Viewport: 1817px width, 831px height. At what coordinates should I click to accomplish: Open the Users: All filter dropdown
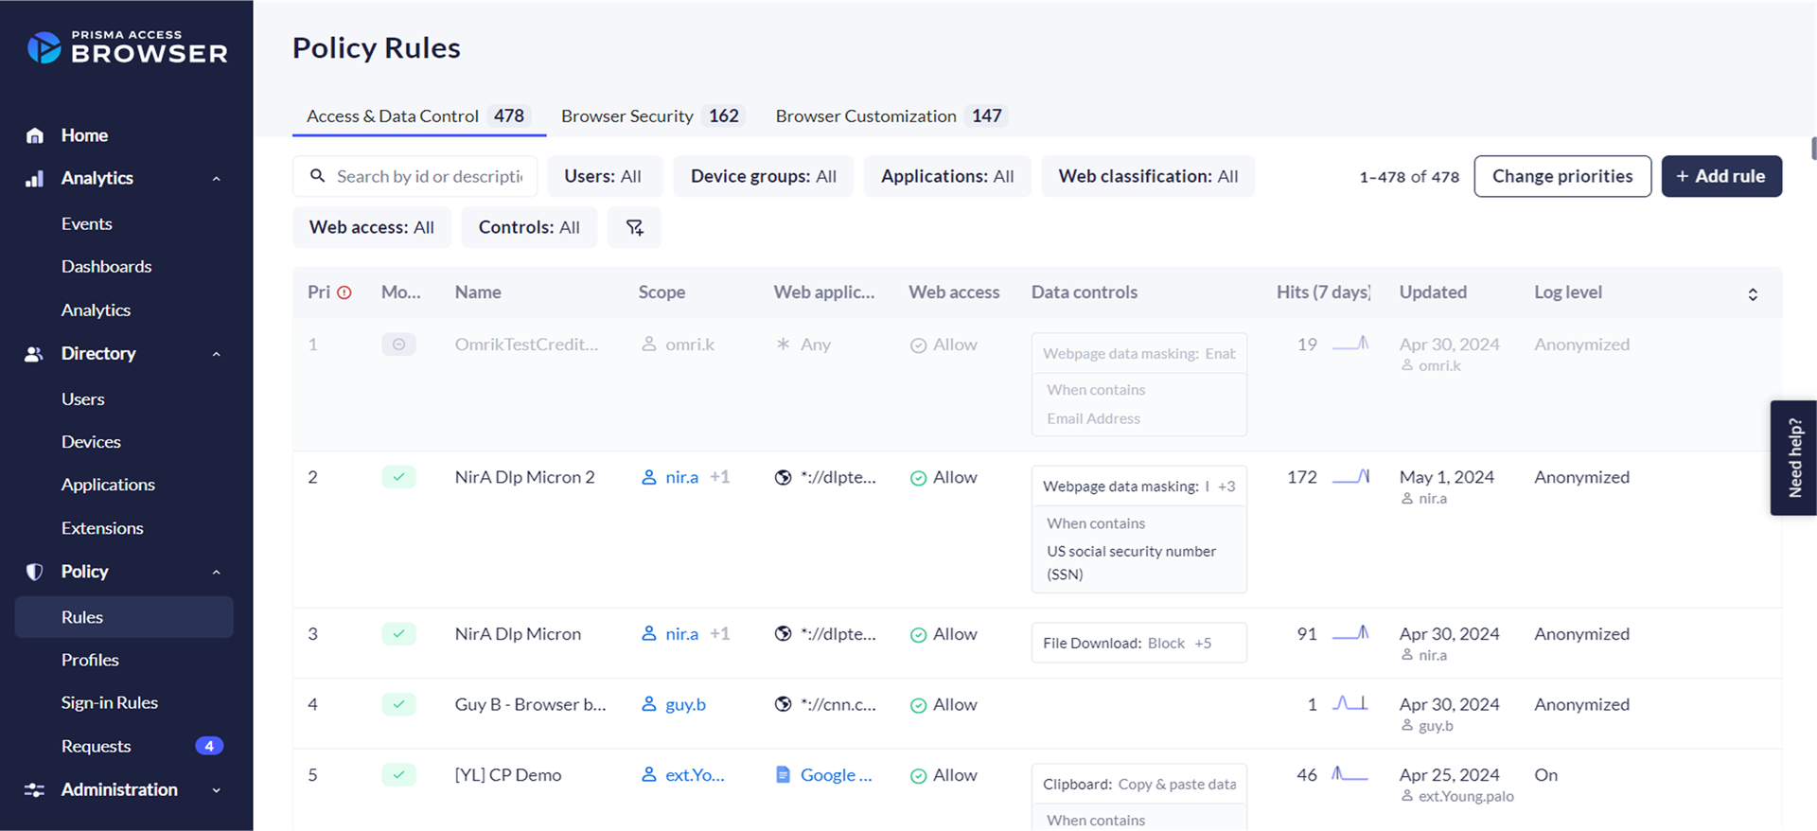[x=603, y=176]
